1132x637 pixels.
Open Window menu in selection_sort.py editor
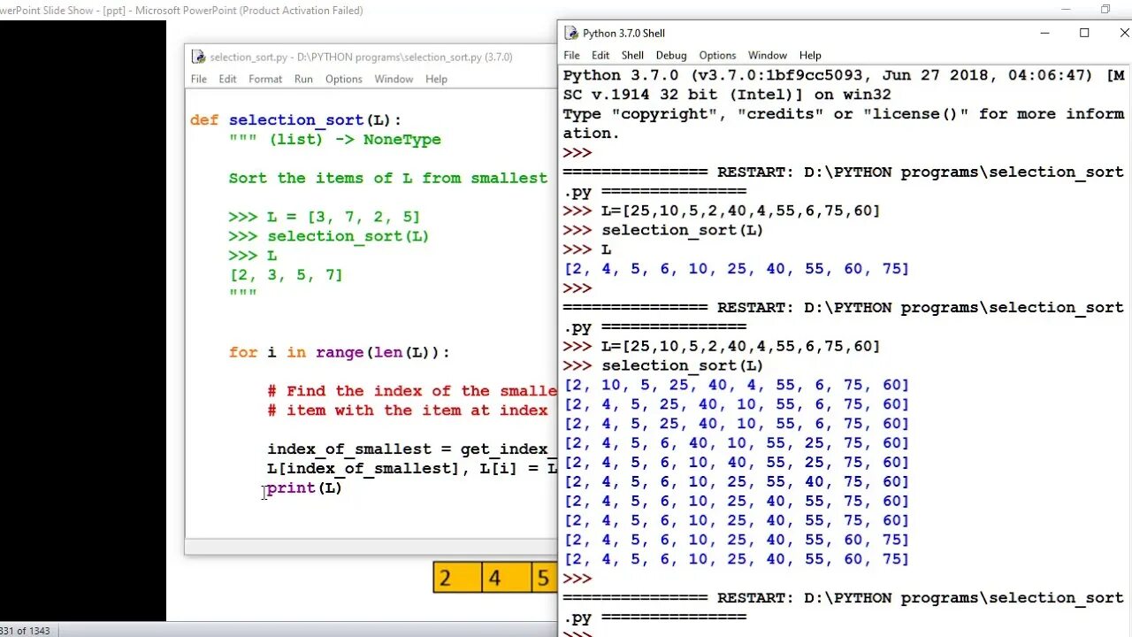point(394,79)
